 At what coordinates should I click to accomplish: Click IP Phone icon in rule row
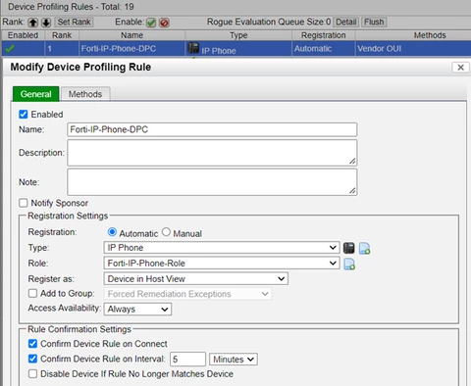pyautogui.click(x=193, y=48)
